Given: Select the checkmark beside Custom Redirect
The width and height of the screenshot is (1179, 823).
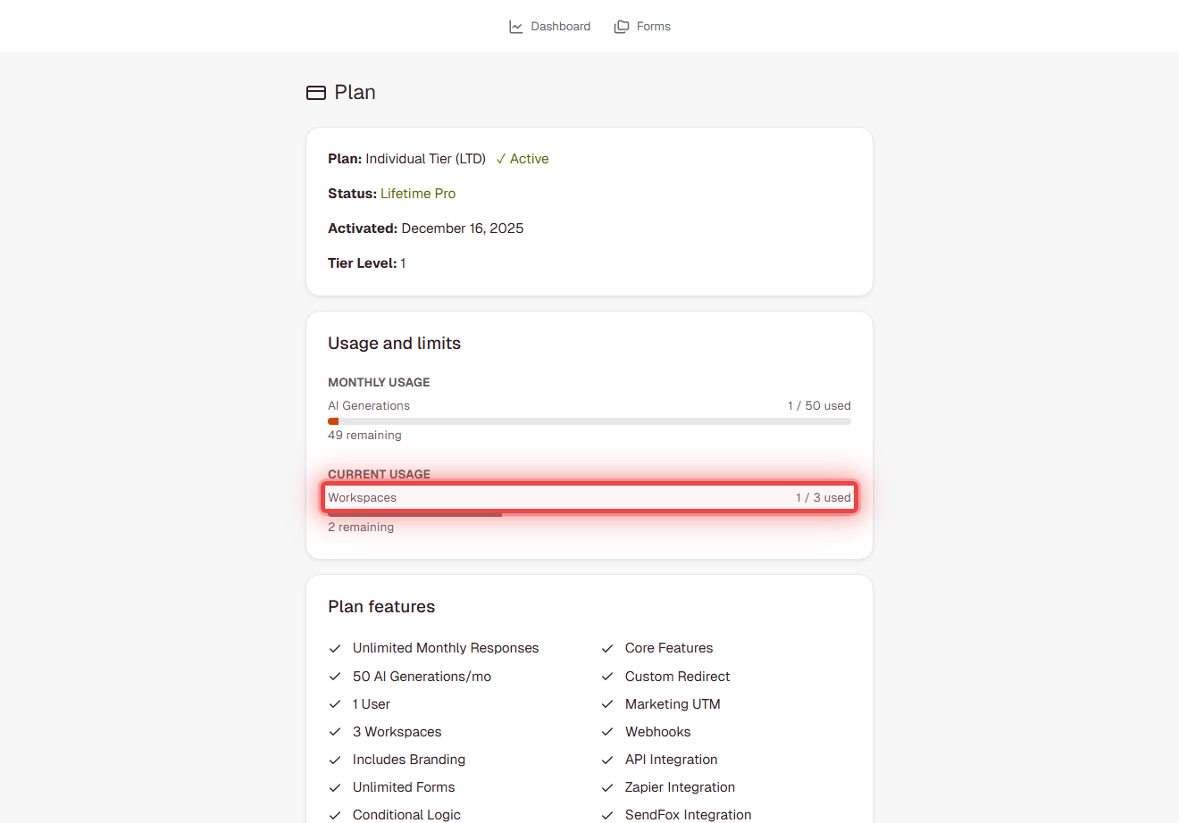Looking at the screenshot, I should [x=607, y=676].
